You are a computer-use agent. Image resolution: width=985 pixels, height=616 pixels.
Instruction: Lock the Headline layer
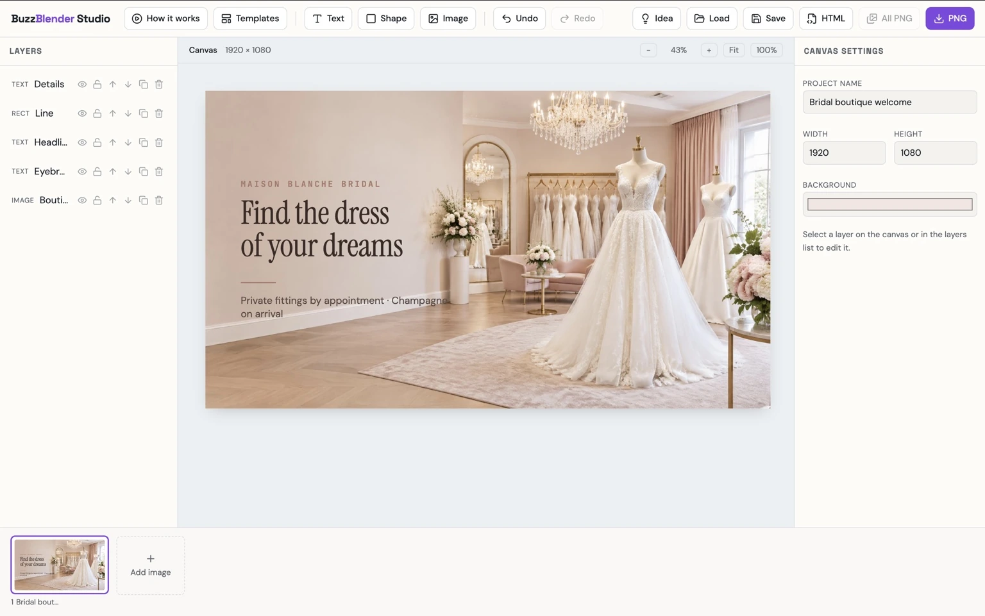(97, 142)
